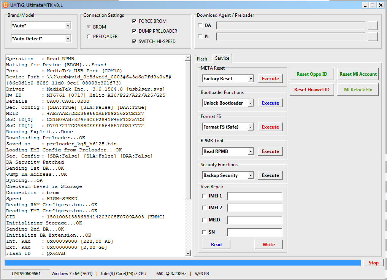
Task: Click the log scrollbar down arrow
Action: (188, 253)
